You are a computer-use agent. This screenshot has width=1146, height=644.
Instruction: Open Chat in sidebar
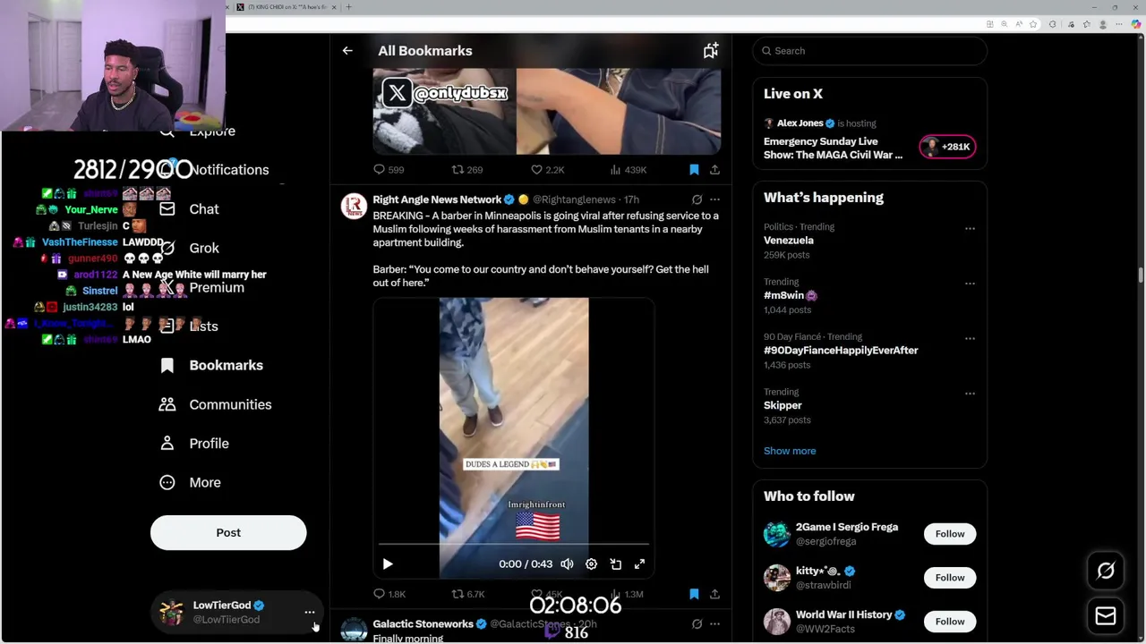[x=189, y=209]
